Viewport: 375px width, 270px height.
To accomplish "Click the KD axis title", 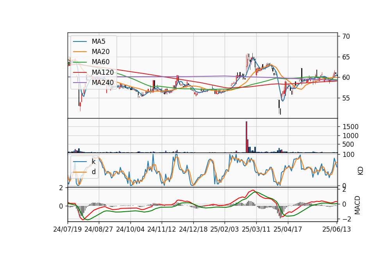I will (361, 171).
